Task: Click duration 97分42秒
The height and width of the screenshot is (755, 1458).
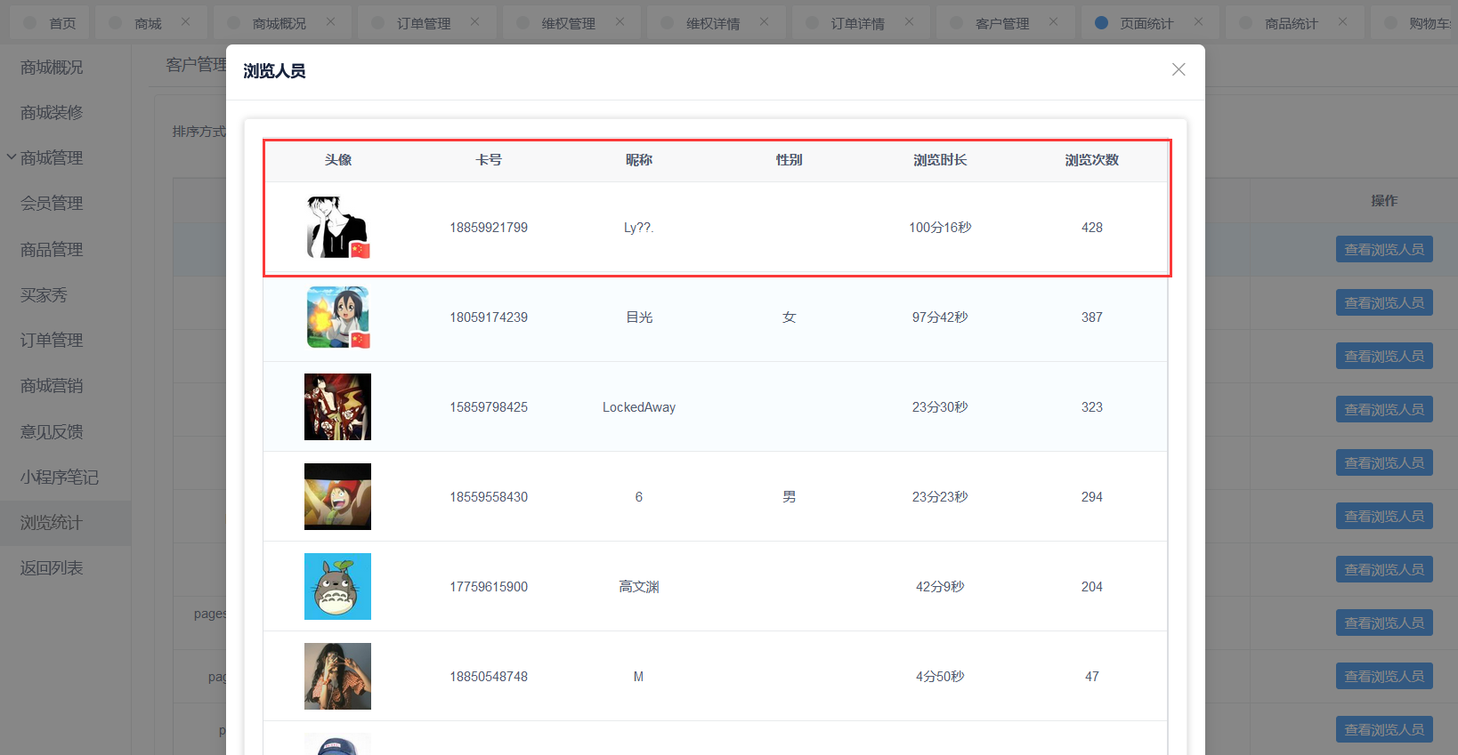Action: pos(940,317)
